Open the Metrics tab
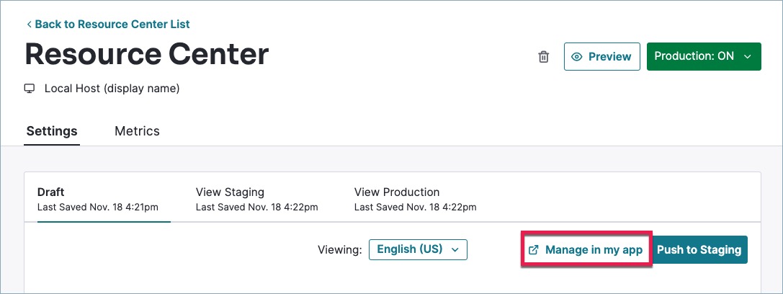 click(137, 131)
